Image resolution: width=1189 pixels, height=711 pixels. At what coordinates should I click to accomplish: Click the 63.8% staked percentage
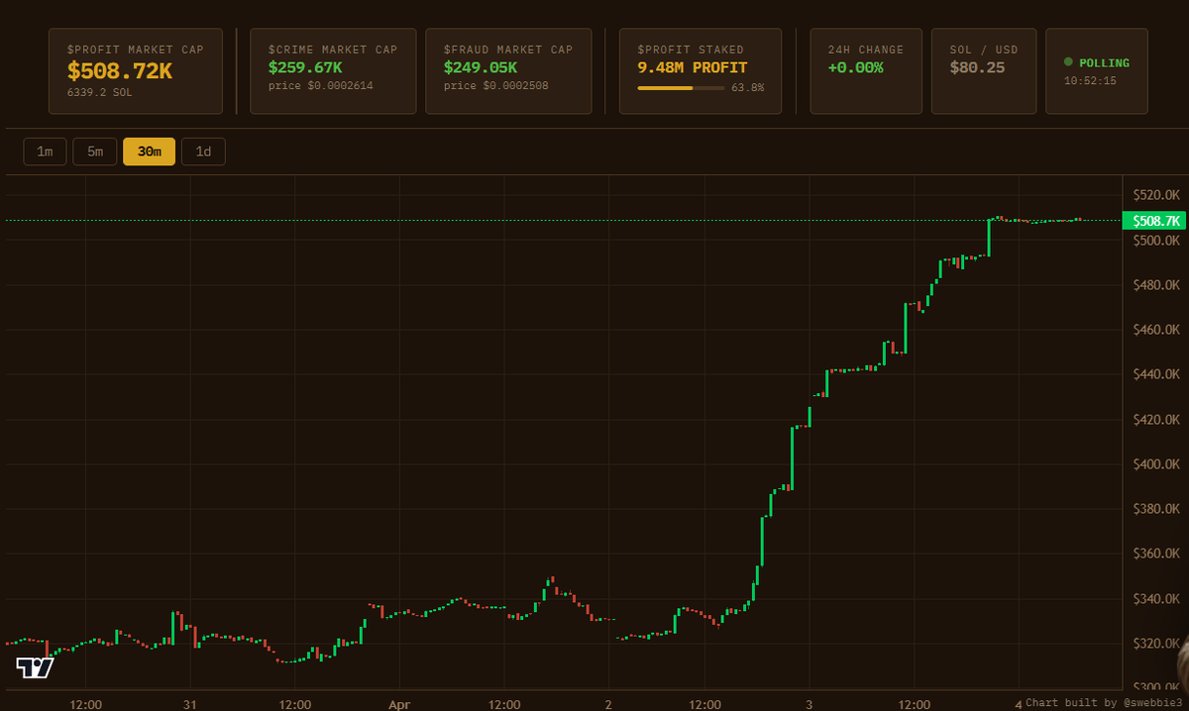(747, 88)
